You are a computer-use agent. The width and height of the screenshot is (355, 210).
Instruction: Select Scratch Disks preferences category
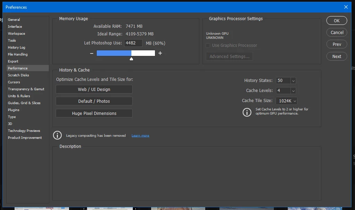point(28,75)
